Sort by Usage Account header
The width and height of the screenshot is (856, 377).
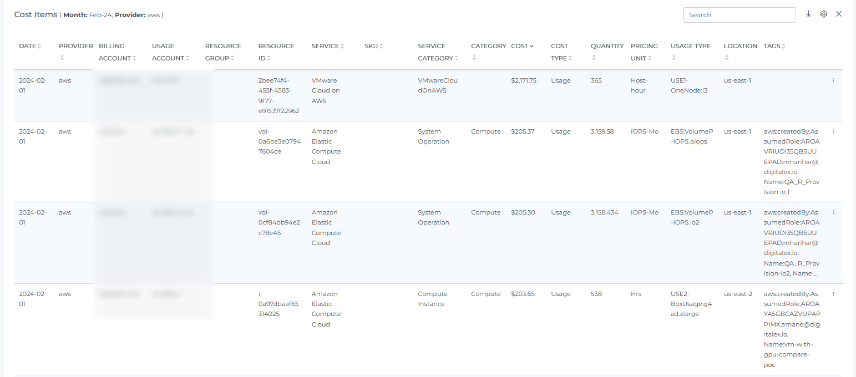point(188,58)
